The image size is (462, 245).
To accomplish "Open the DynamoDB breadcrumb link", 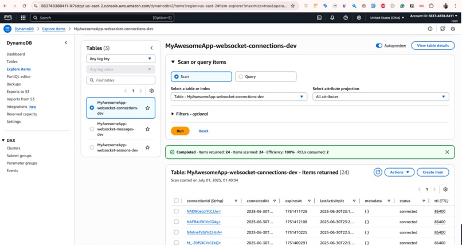I will (x=24, y=29).
